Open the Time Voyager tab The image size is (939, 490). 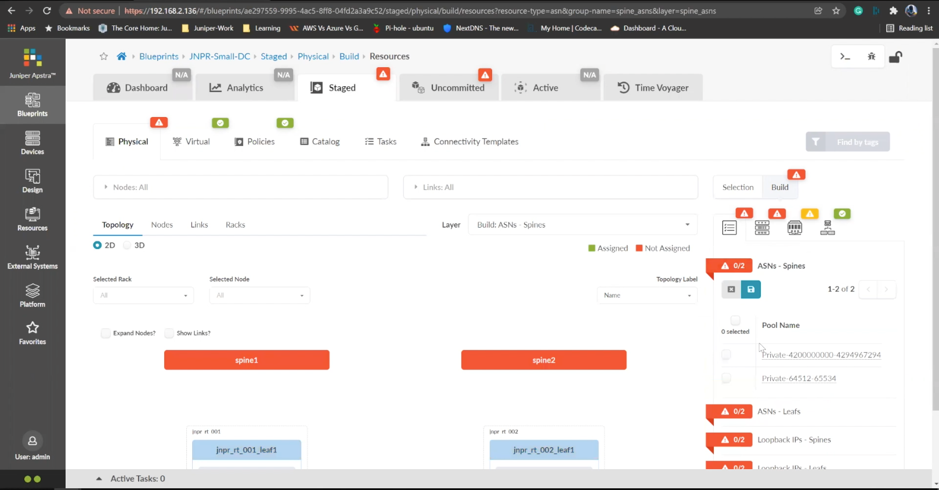(653, 87)
